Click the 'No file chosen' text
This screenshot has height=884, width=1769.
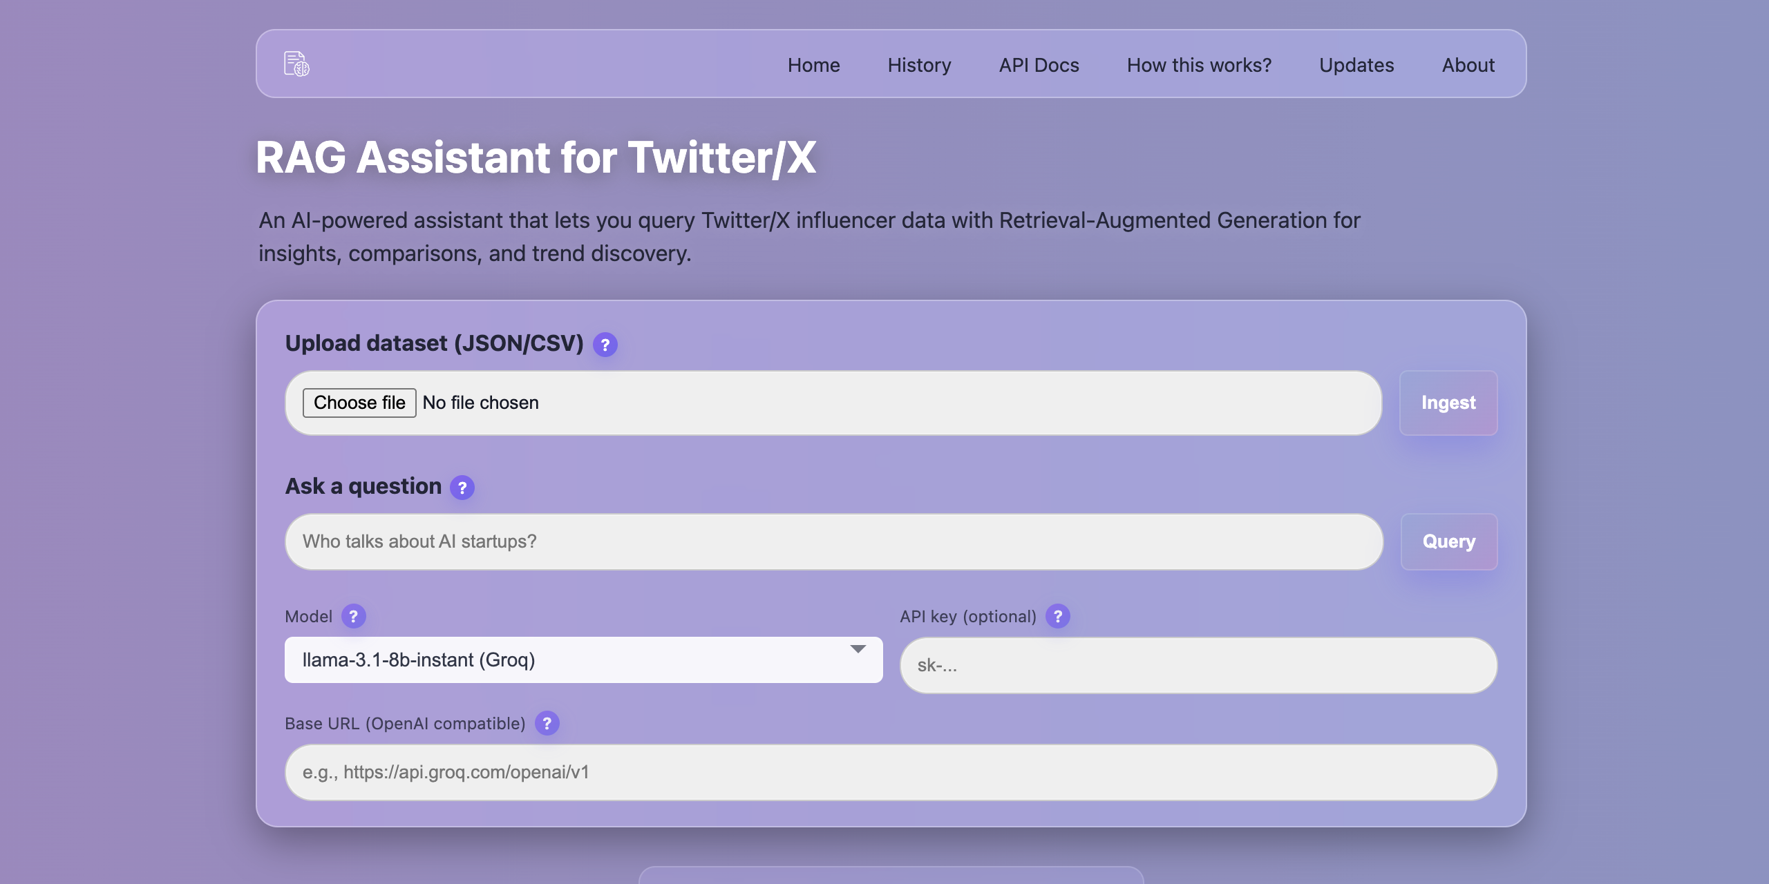[x=480, y=403]
